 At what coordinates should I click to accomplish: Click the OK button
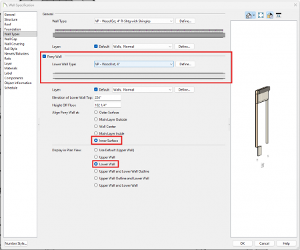(243, 243)
